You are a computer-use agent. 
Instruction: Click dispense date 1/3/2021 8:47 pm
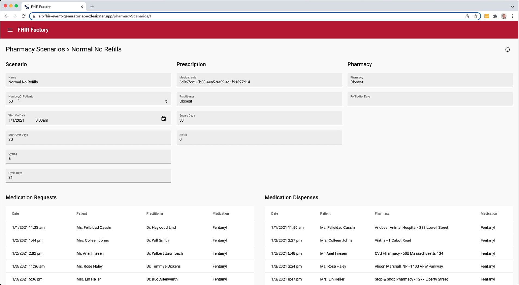click(x=286, y=279)
